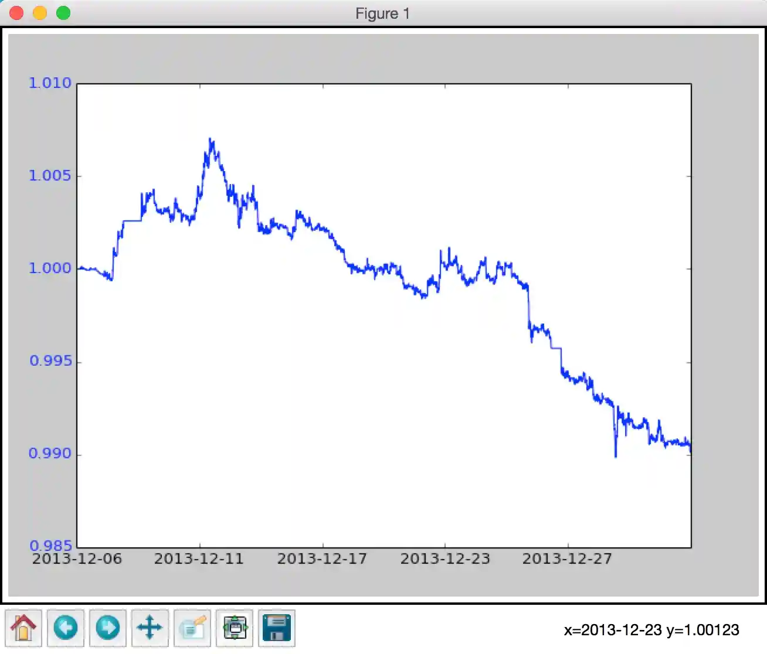This screenshot has width=767, height=654.
Task: Click the 1.010 y-axis label
Action: point(50,83)
